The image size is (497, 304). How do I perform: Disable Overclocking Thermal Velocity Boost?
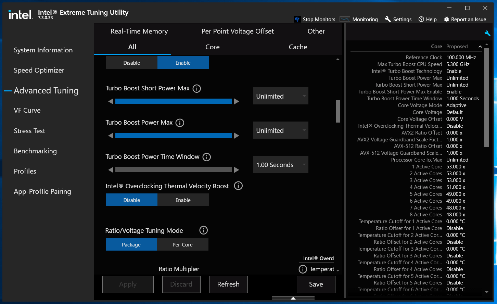pyautogui.click(x=132, y=200)
